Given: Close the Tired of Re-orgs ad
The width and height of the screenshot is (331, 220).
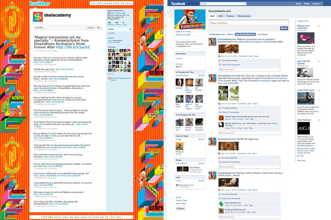Looking at the screenshot, I should [x=319, y=90].
